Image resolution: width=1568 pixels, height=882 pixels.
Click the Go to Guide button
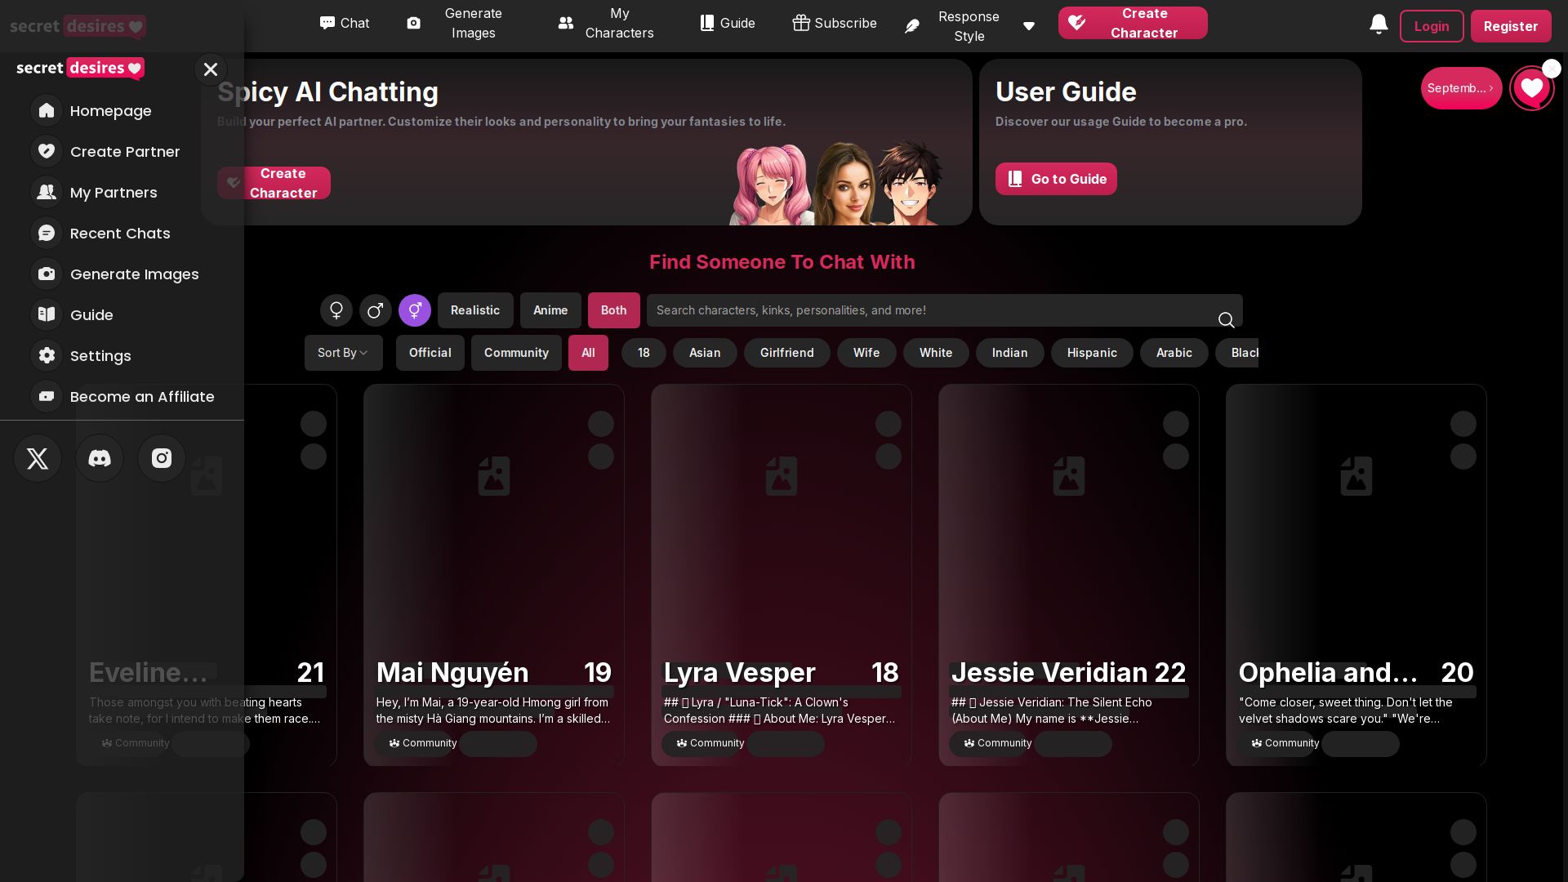point(1056,179)
